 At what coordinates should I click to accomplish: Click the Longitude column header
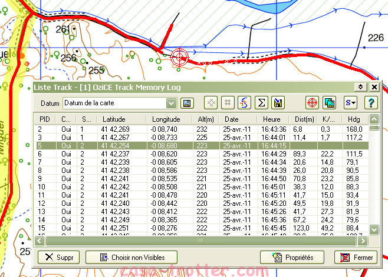[x=169, y=119]
